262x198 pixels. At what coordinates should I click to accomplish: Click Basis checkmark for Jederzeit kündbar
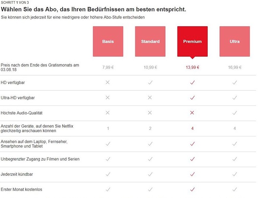coord(108,174)
